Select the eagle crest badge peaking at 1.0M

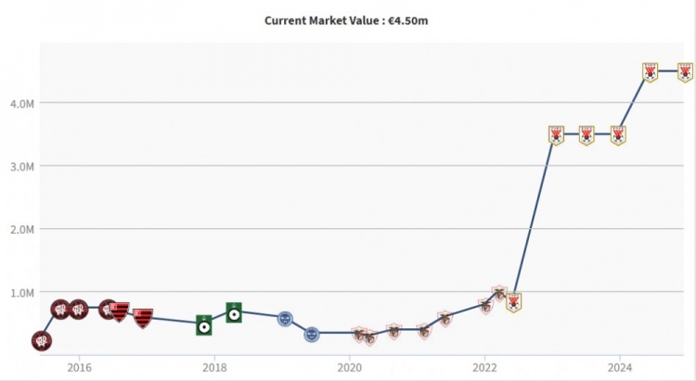[x=500, y=293]
